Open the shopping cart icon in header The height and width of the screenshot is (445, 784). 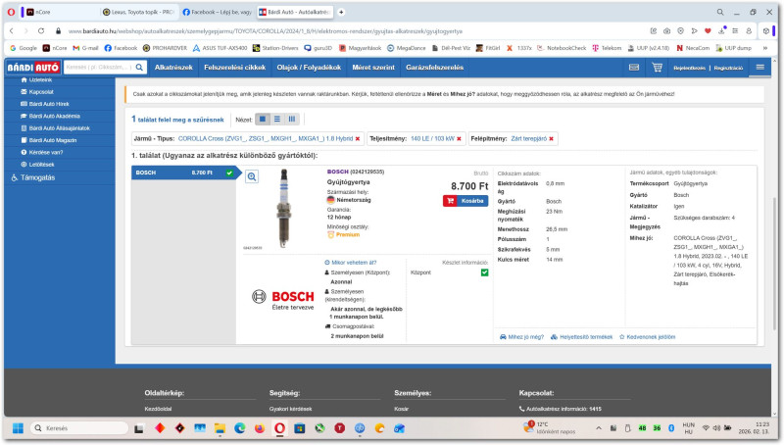point(657,68)
